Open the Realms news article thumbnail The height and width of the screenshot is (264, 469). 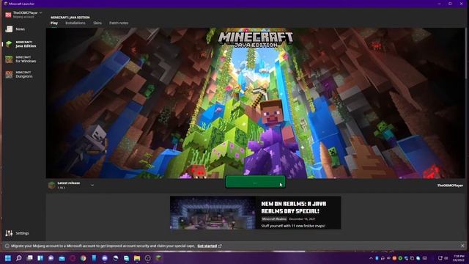(x=213, y=213)
